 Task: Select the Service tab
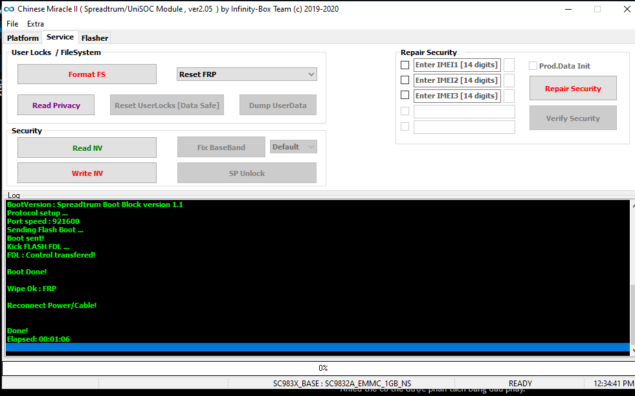coord(60,37)
